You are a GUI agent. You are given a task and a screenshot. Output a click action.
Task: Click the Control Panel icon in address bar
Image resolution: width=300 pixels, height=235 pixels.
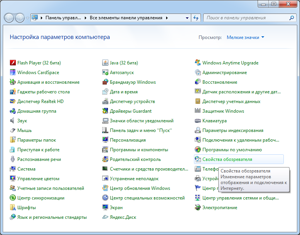(x=35, y=18)
